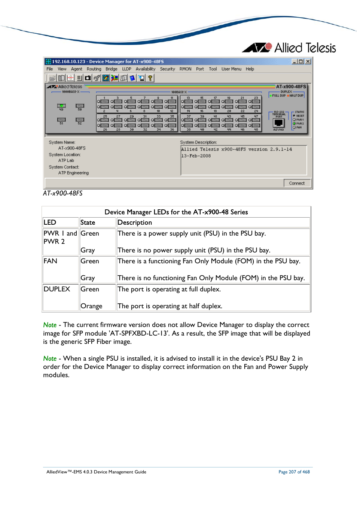Minimize the Device Manager window
Screen dimensions: 357x506
coord(295,61)
